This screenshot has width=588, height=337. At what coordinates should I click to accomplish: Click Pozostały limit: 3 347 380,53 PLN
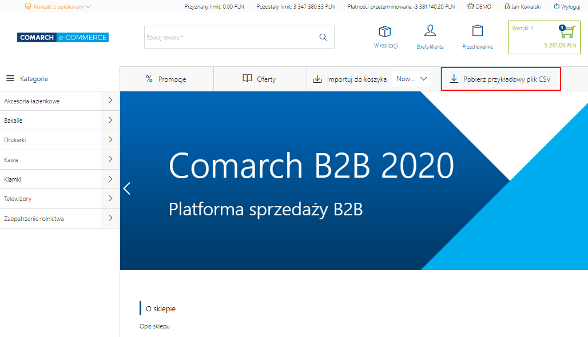tap(296, 7)
